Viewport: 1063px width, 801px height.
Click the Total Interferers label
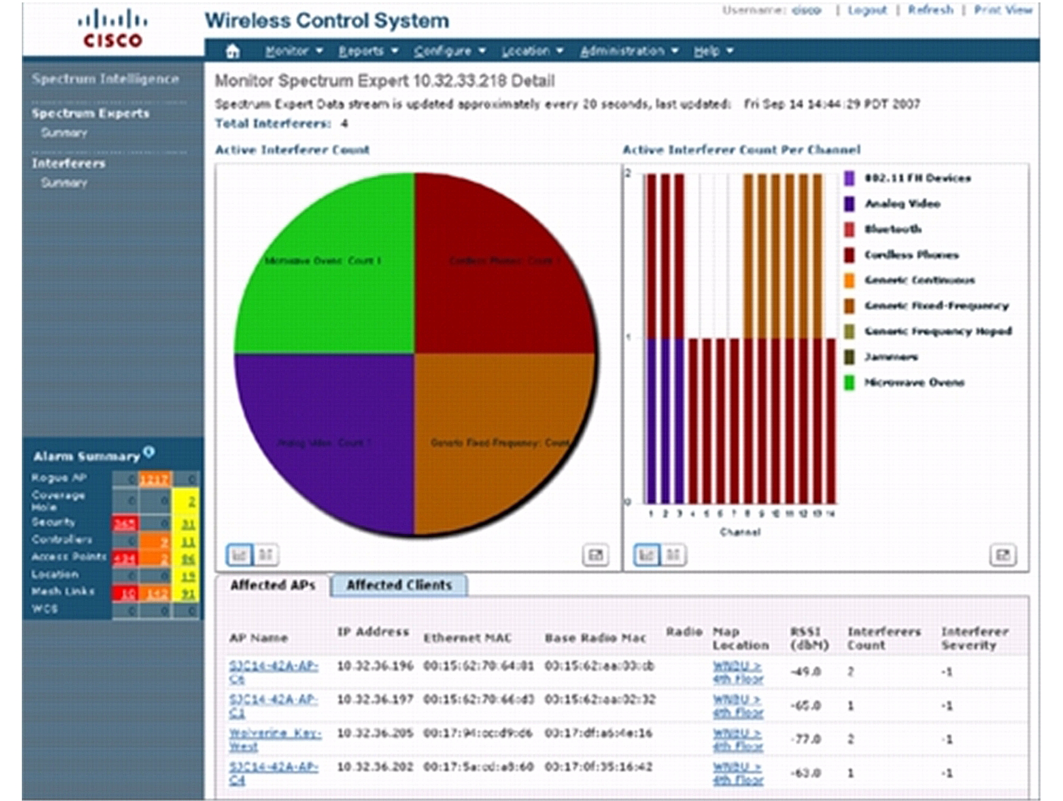[x=273, y=124]
